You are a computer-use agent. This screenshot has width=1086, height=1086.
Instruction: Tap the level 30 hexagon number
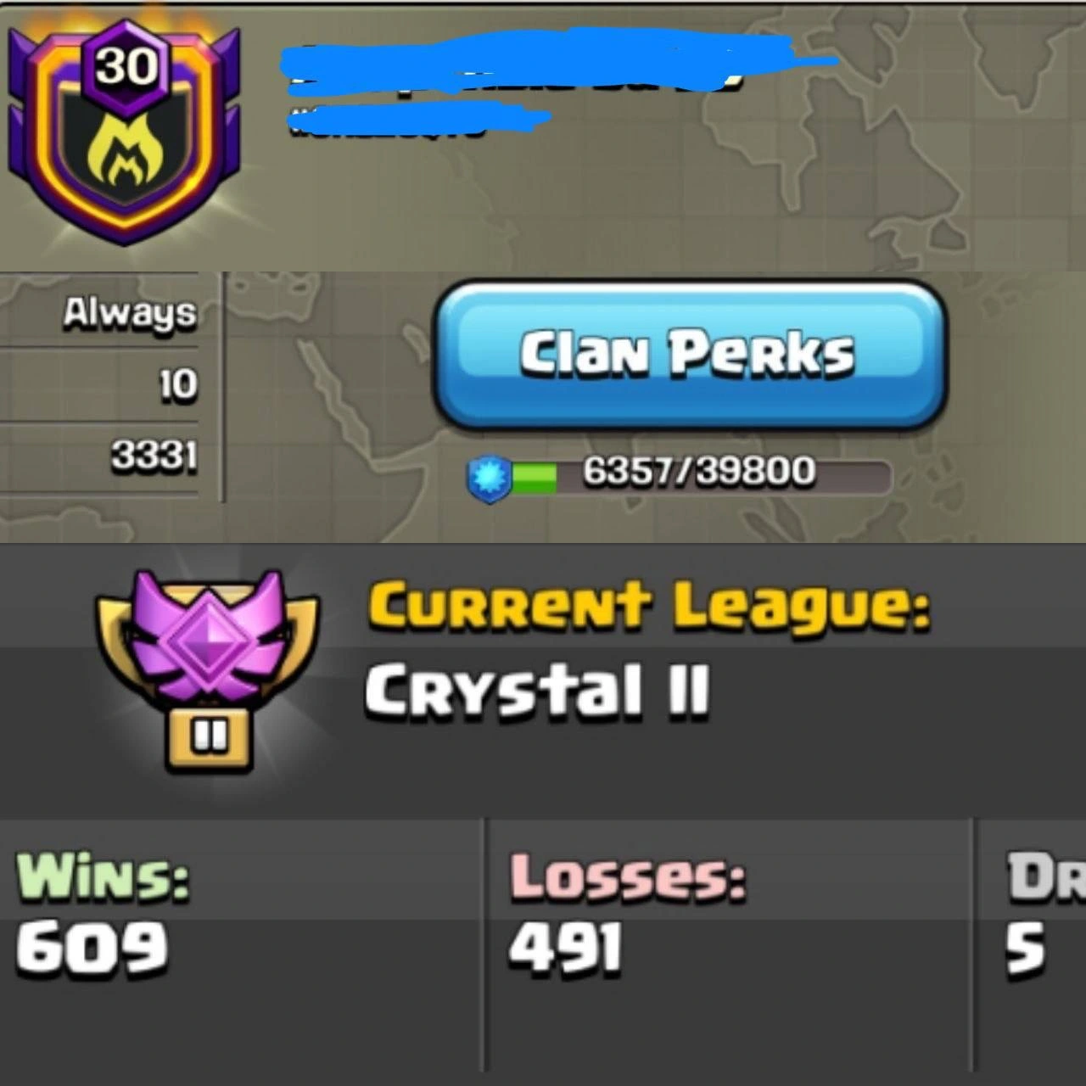(x=127, y=64)
